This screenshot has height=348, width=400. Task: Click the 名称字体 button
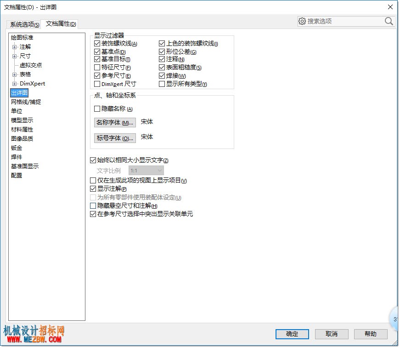[x=115, y=123]
